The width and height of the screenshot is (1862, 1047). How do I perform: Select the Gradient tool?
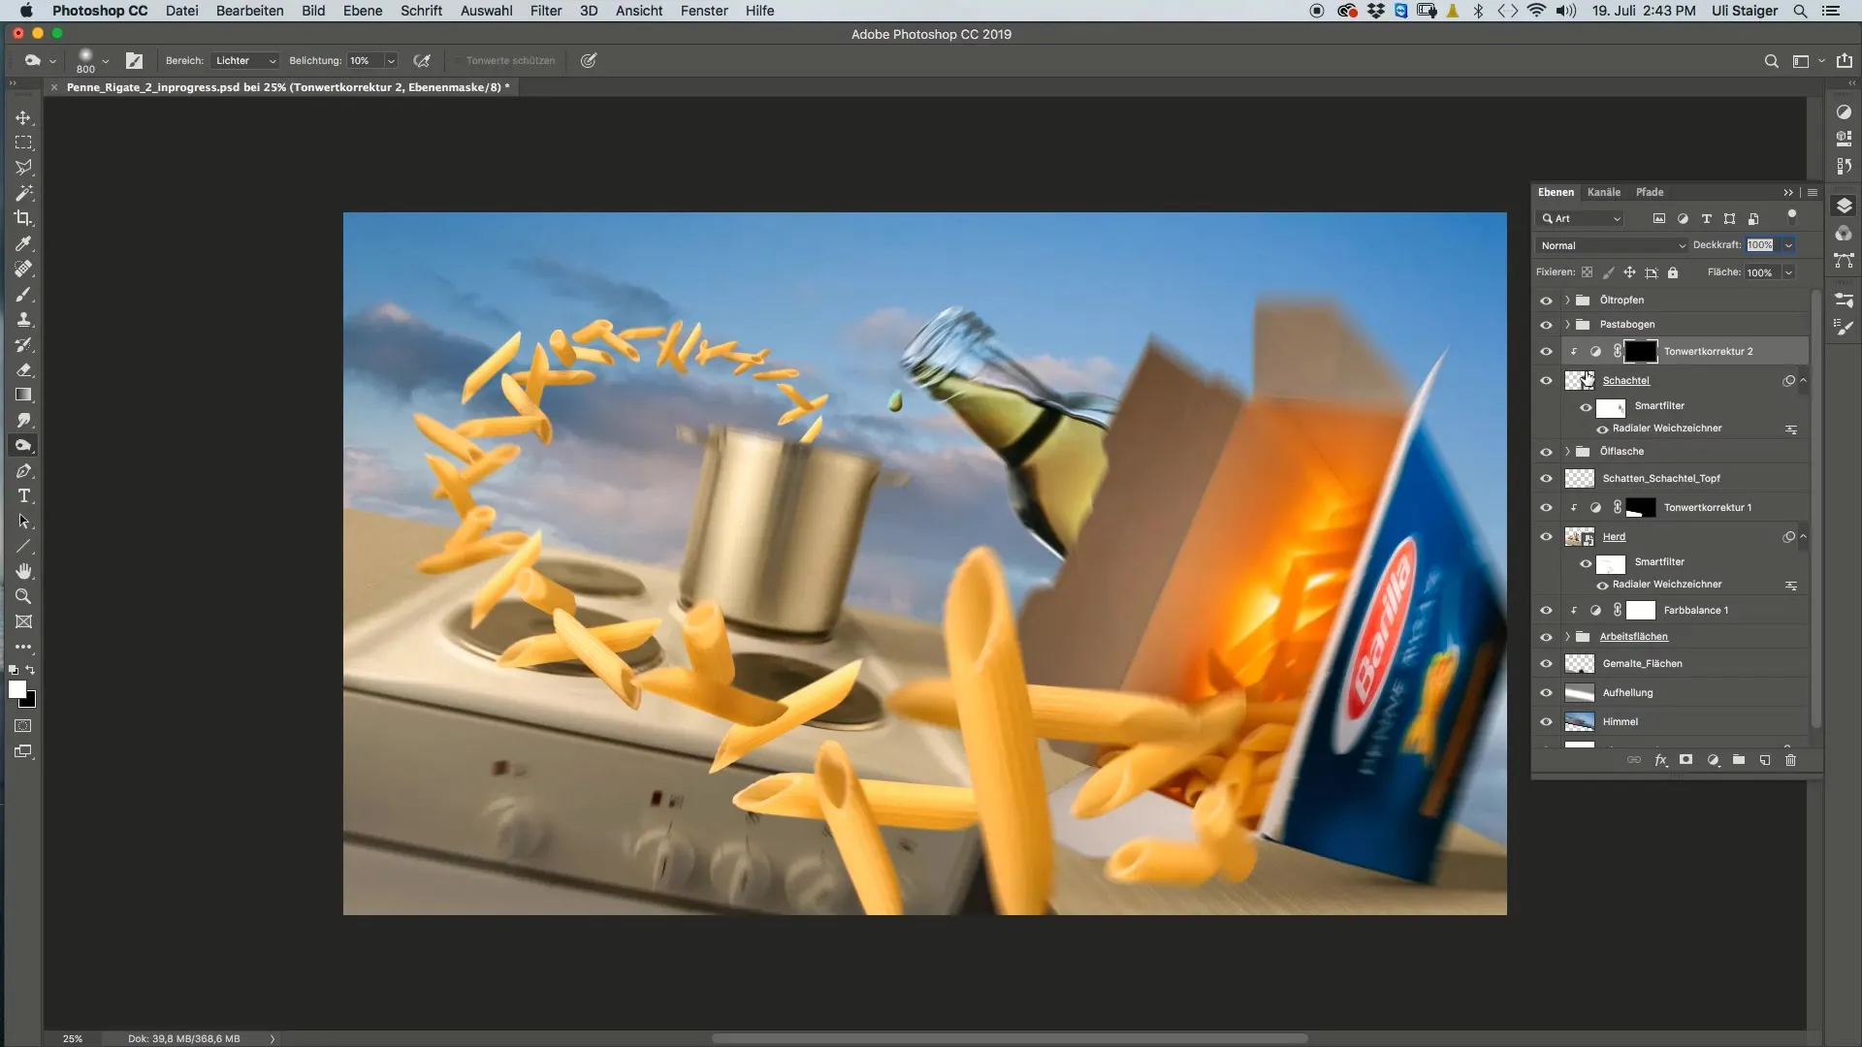[23, 395]
